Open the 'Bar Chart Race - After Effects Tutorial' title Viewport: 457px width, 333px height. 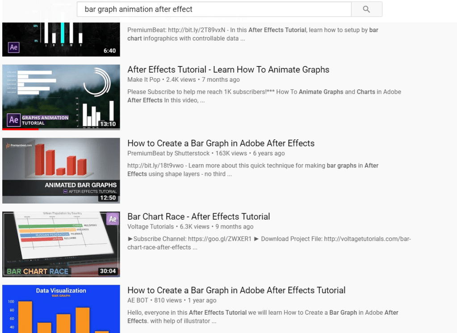(198, 216)
